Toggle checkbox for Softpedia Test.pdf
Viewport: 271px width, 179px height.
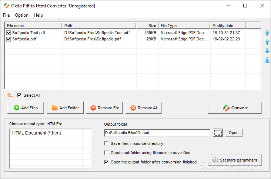(9, 33)
